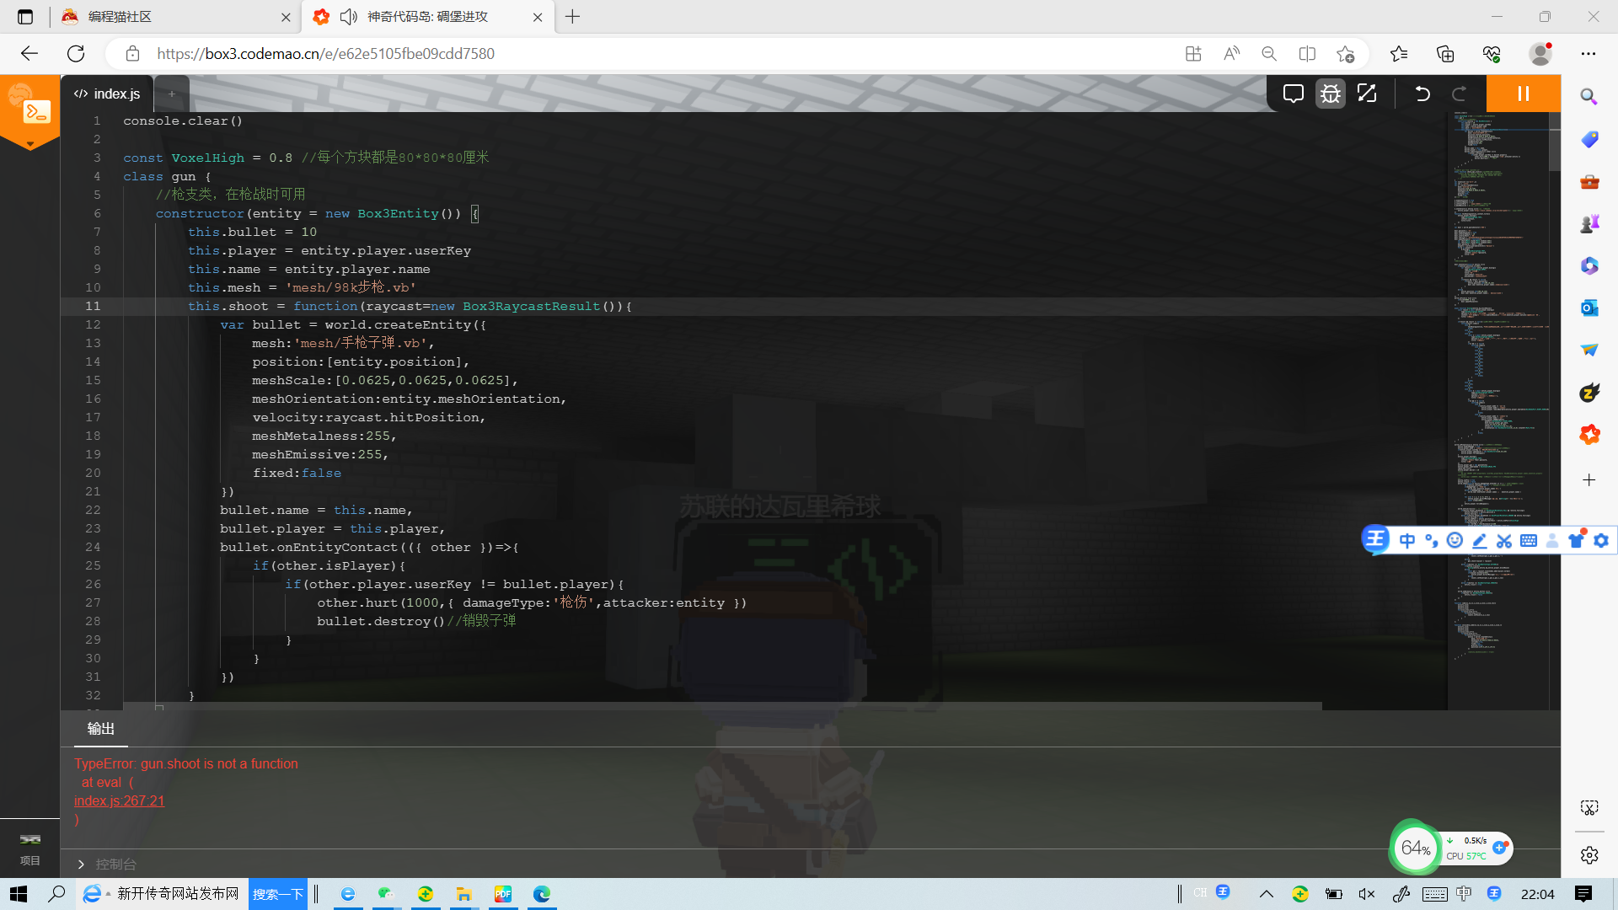This screenshot has width=1618, height=910.
Task: Open the Edge sidebar search
Action: coord(1589,97)
